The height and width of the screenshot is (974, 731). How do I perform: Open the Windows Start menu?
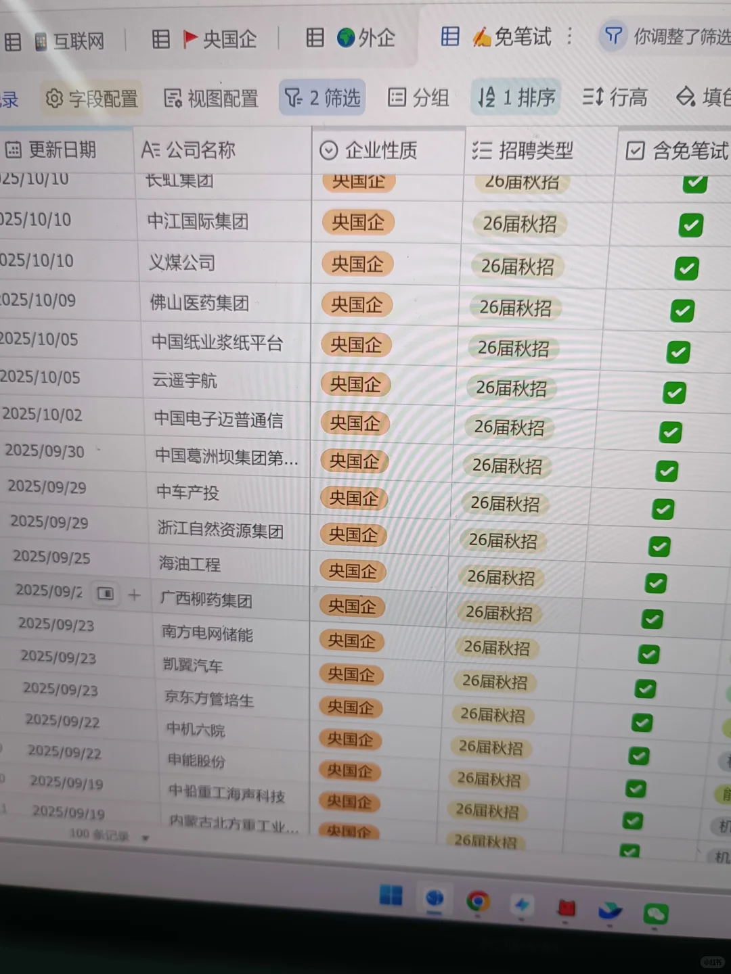click(391, 896)
